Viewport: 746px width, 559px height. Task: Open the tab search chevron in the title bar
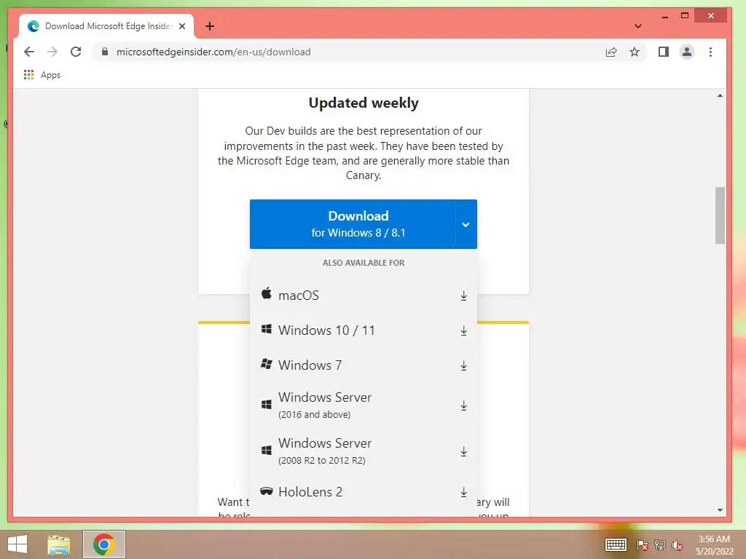point(638,26)
